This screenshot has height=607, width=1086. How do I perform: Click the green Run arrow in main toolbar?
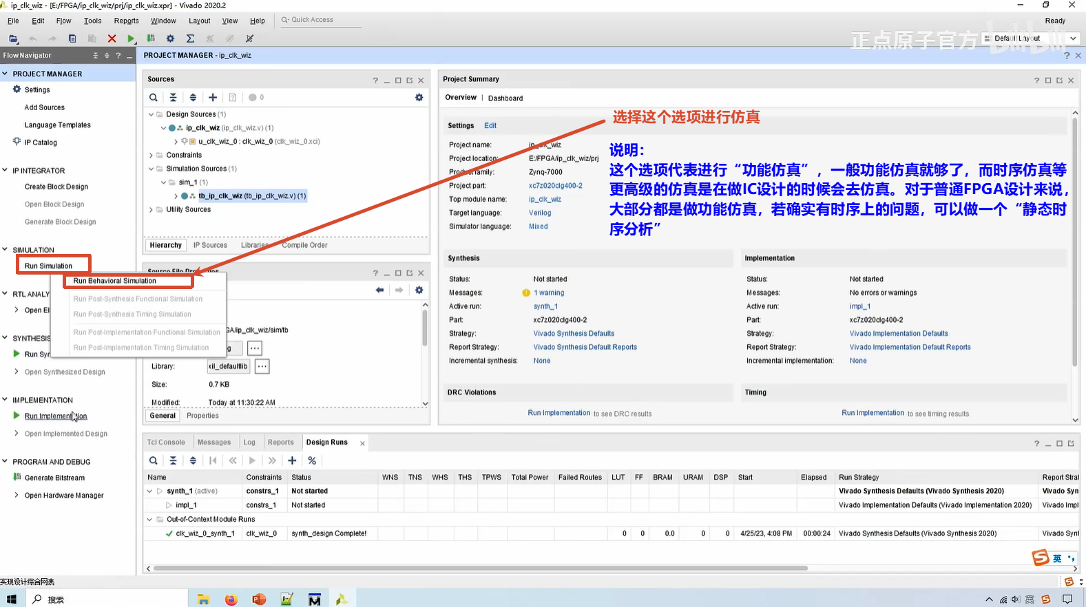(x=131, y=39)
